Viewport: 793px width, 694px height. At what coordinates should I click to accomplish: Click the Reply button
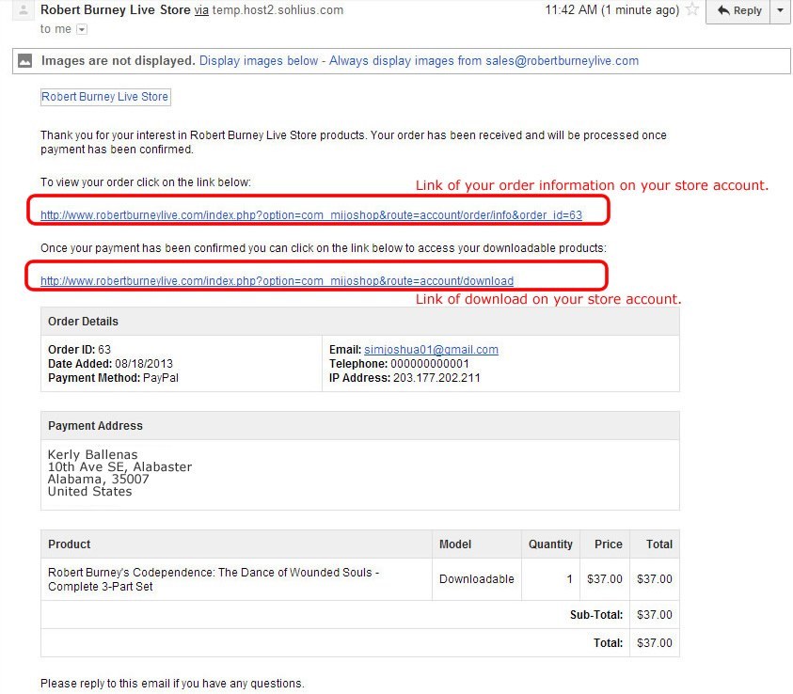pos(737,10)
